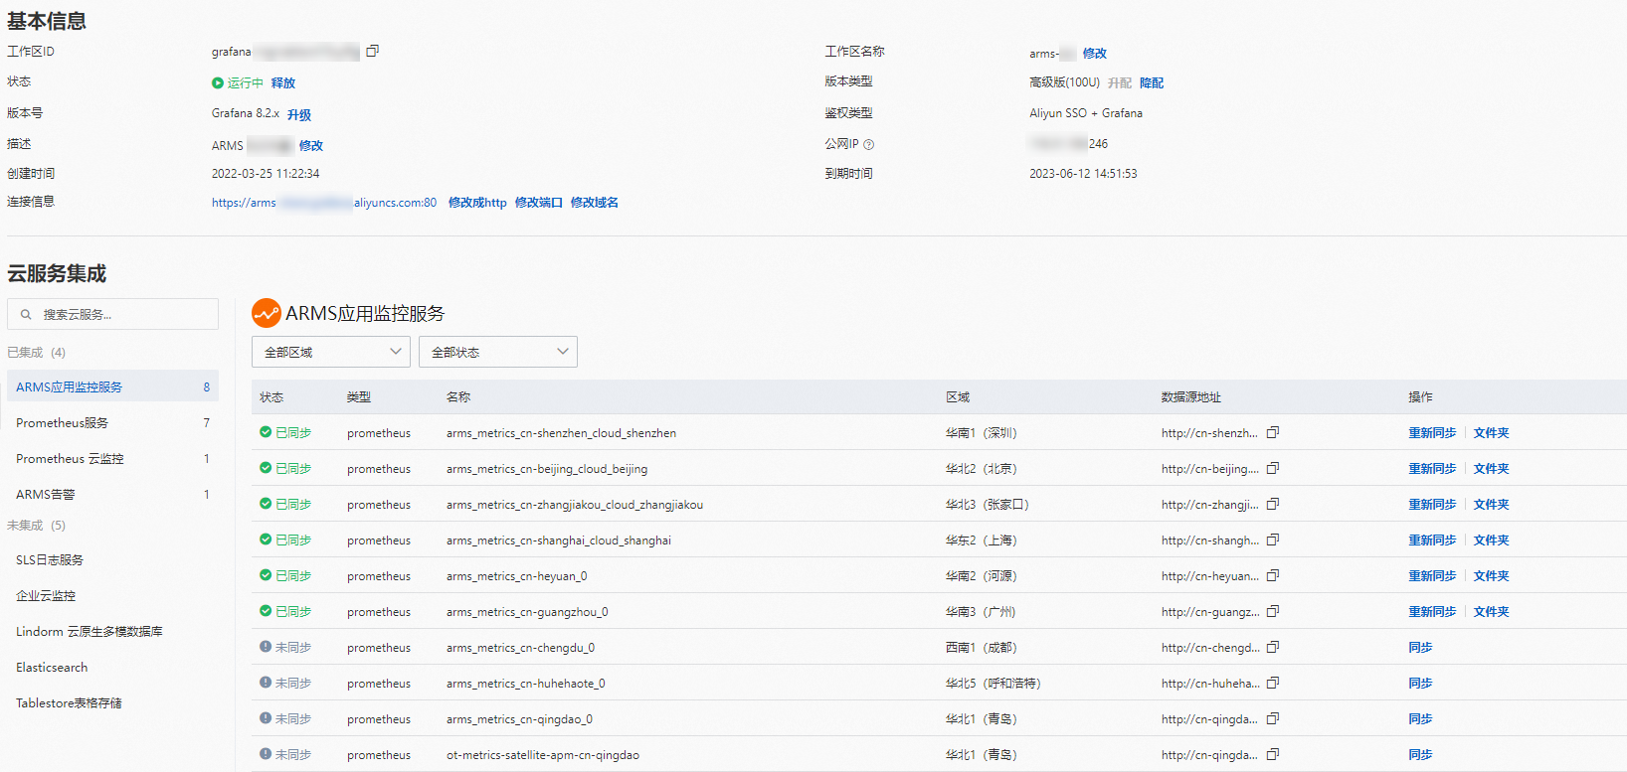1627x772 pixels.
Task: Click synced status icon for the shenzhen row
Action: tap(266, 432)
